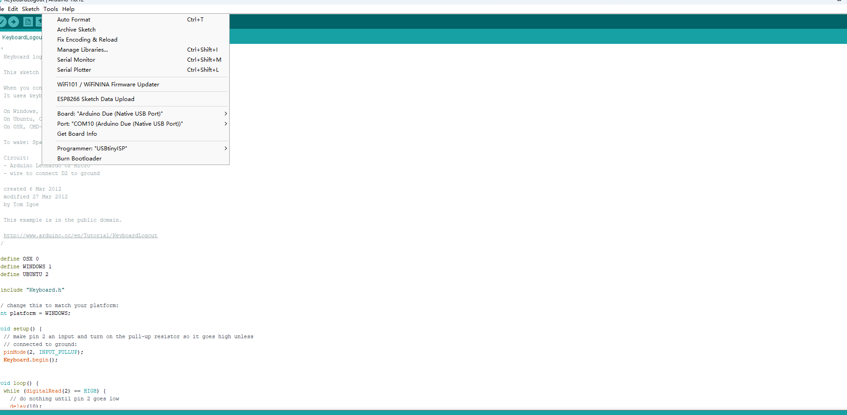Open the Help menu
The height and width of the screenshot is (415, 847).
click(68, 9)
